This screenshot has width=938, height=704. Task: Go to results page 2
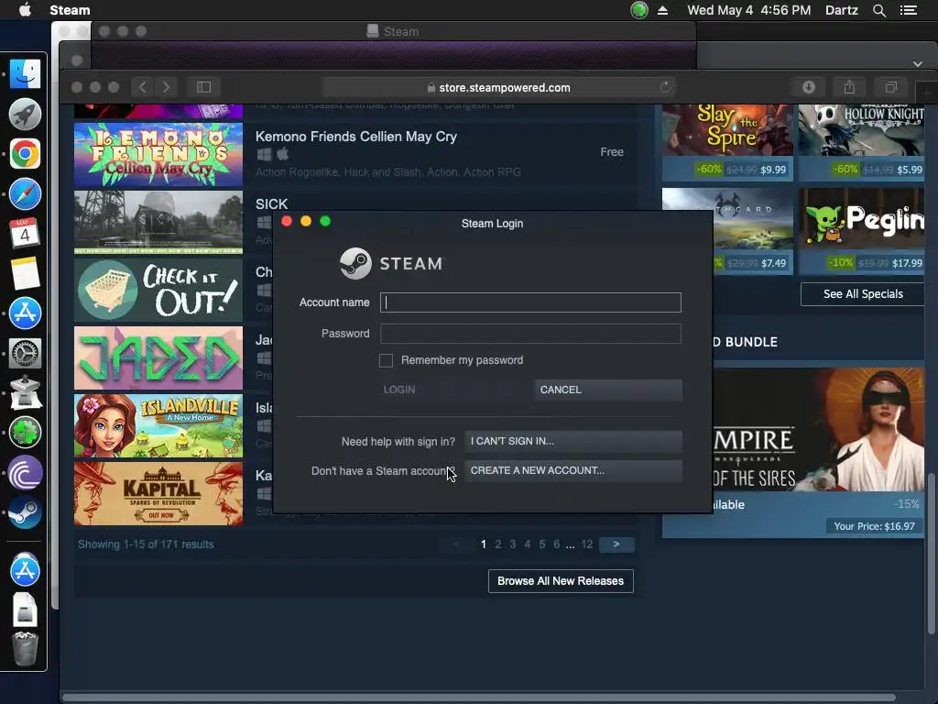[497, 544]
